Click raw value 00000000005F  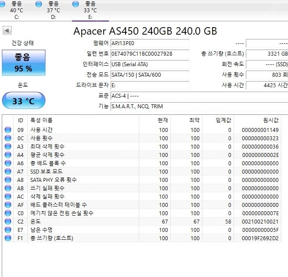point(260,230)
